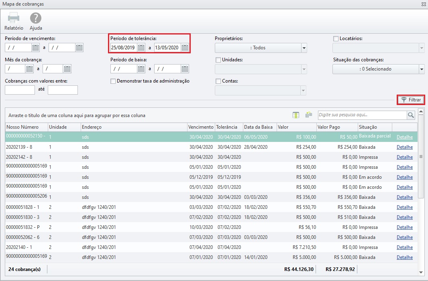Open calendar for Período de baixa start date
Viewport: 428px width, 281px height.
141,69
